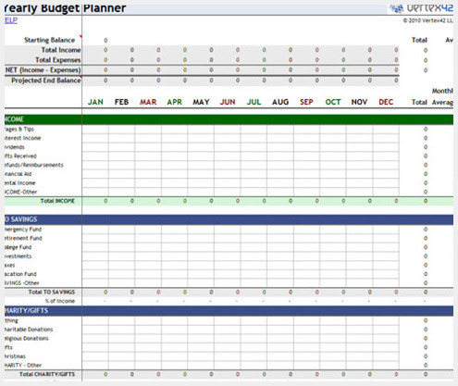This screenshot has height=386, width=458.
Task: Select Vacation Fund cell under AUG
Action: click(280, 274)
